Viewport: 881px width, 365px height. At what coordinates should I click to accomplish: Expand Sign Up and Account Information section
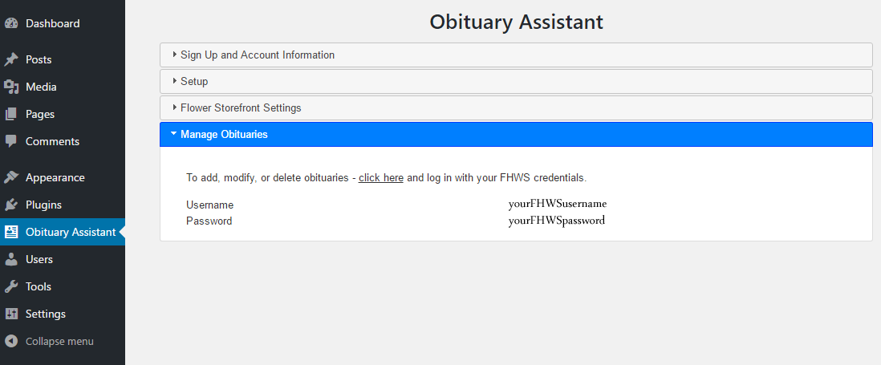coord(257,55)
